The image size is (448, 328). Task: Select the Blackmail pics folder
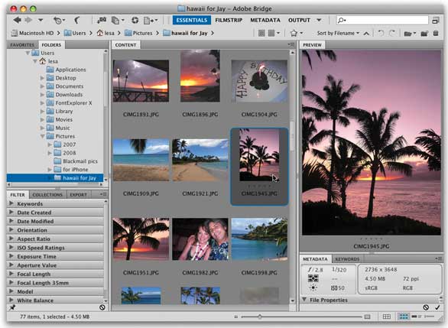click(76, 161)
